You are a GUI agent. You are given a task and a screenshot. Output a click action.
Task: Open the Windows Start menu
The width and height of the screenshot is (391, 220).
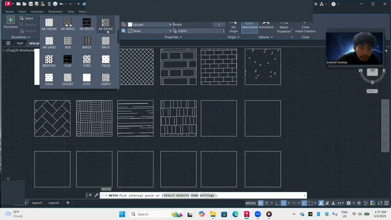click(122, 214)
